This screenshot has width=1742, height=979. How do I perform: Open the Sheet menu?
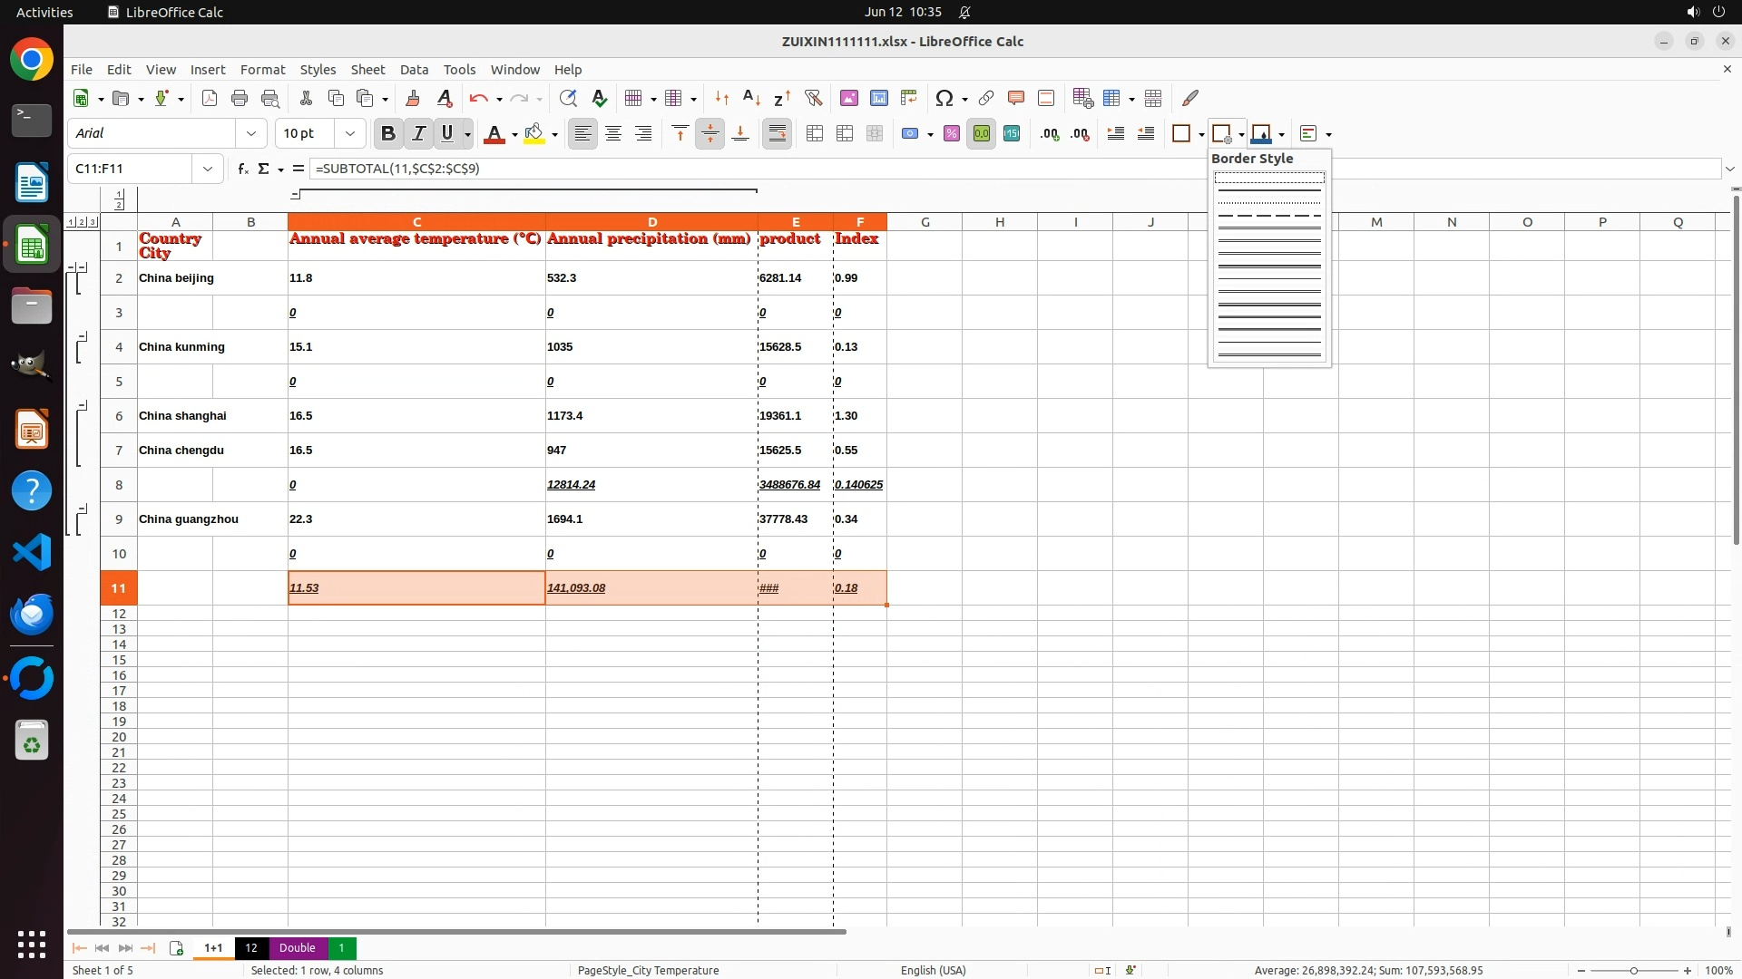[x=367, y=69]
